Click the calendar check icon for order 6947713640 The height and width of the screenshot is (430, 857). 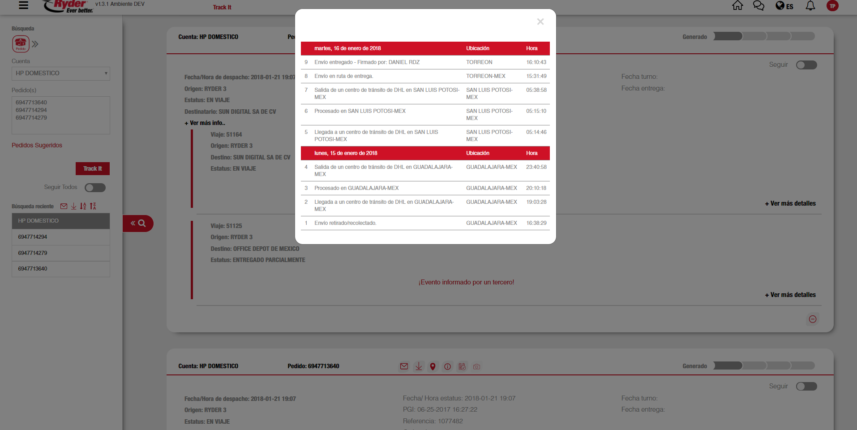tap(462, 366)
